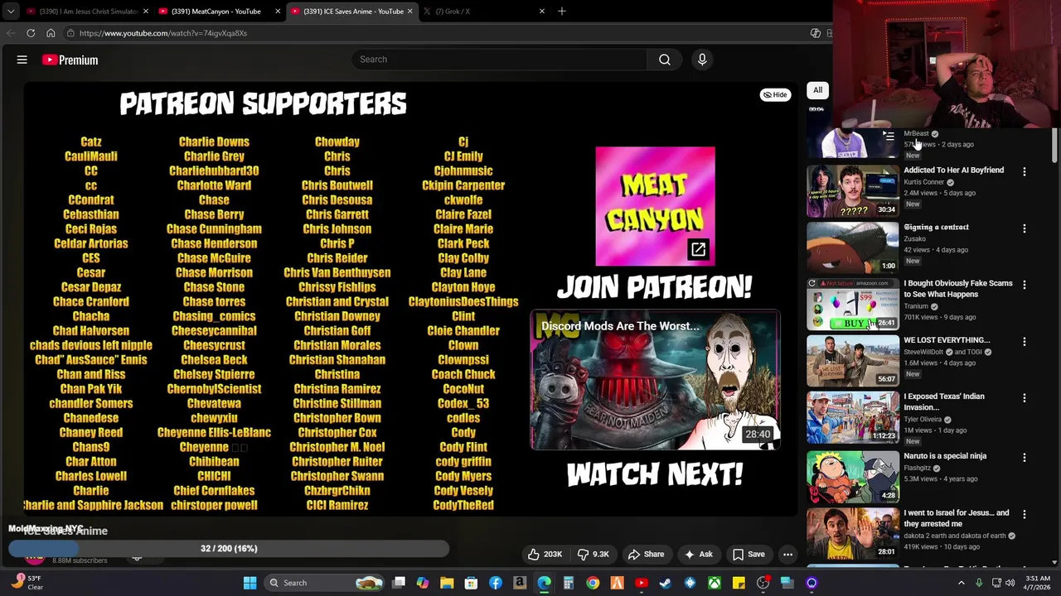Launch Copilot from the taskbar
1061x596 pixels.
pyautogui.click(x=423, y=583)
